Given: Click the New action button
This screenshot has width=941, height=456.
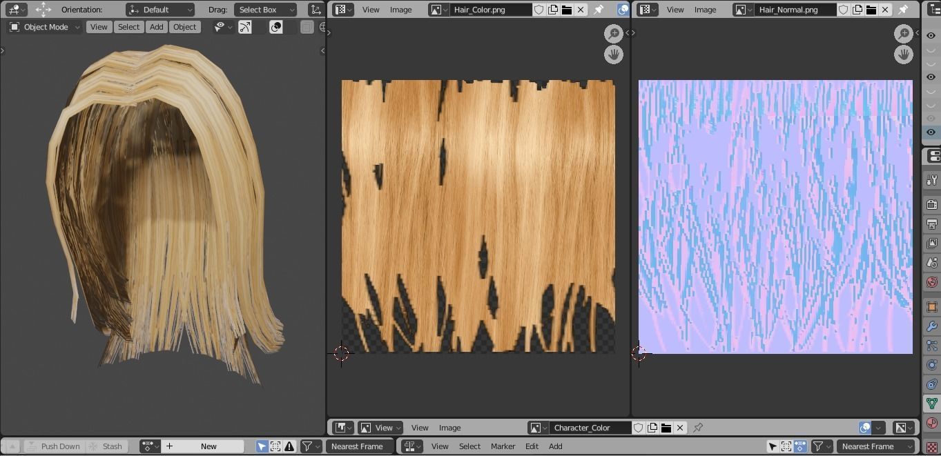Looking at the screenshot, I should (x=203, y=446).
